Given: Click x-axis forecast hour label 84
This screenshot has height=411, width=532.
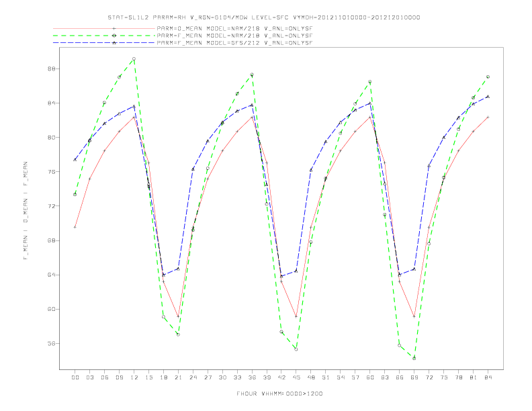Looking at the screenshot, I should click(488, 377).
